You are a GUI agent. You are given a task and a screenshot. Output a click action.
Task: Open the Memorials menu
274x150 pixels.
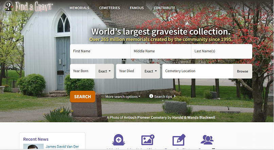tap(79, 8)
